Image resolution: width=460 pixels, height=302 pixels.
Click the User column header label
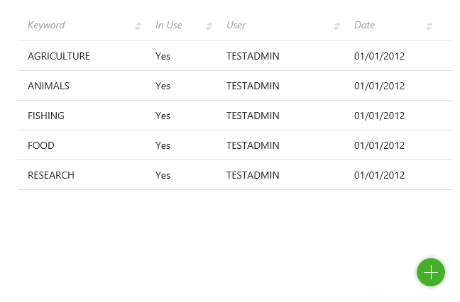tap(236, 26)
